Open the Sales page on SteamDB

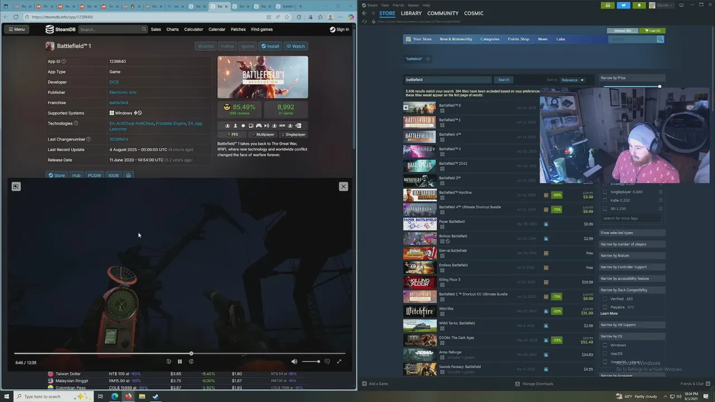[156, 29]
